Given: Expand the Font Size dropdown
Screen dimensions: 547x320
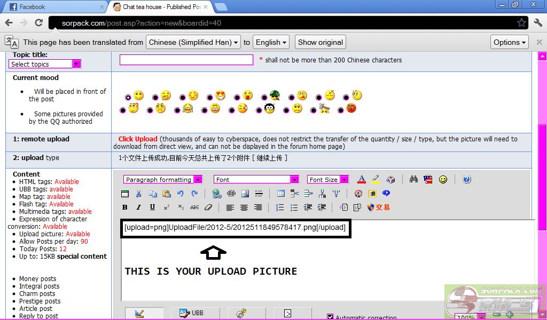Looking at the screenshot, I should point(328,180).
